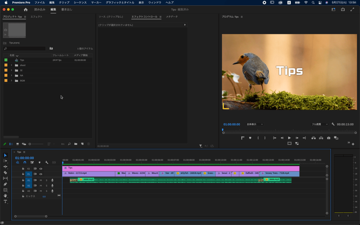Select the Pen tool in the toolbar
The width and height of the screenshot is (360, 225).
pos(5,184)
